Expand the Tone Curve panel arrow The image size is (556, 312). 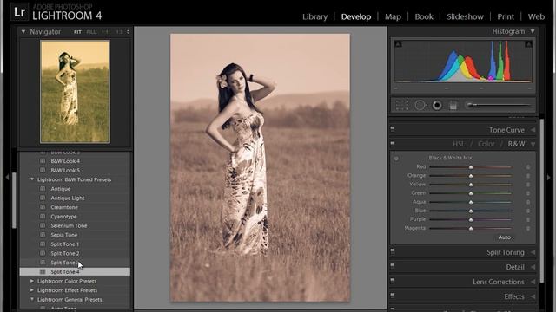point(533,130)
